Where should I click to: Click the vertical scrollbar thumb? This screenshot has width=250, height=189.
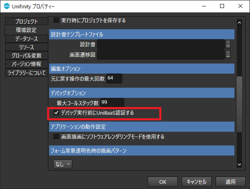239,104
